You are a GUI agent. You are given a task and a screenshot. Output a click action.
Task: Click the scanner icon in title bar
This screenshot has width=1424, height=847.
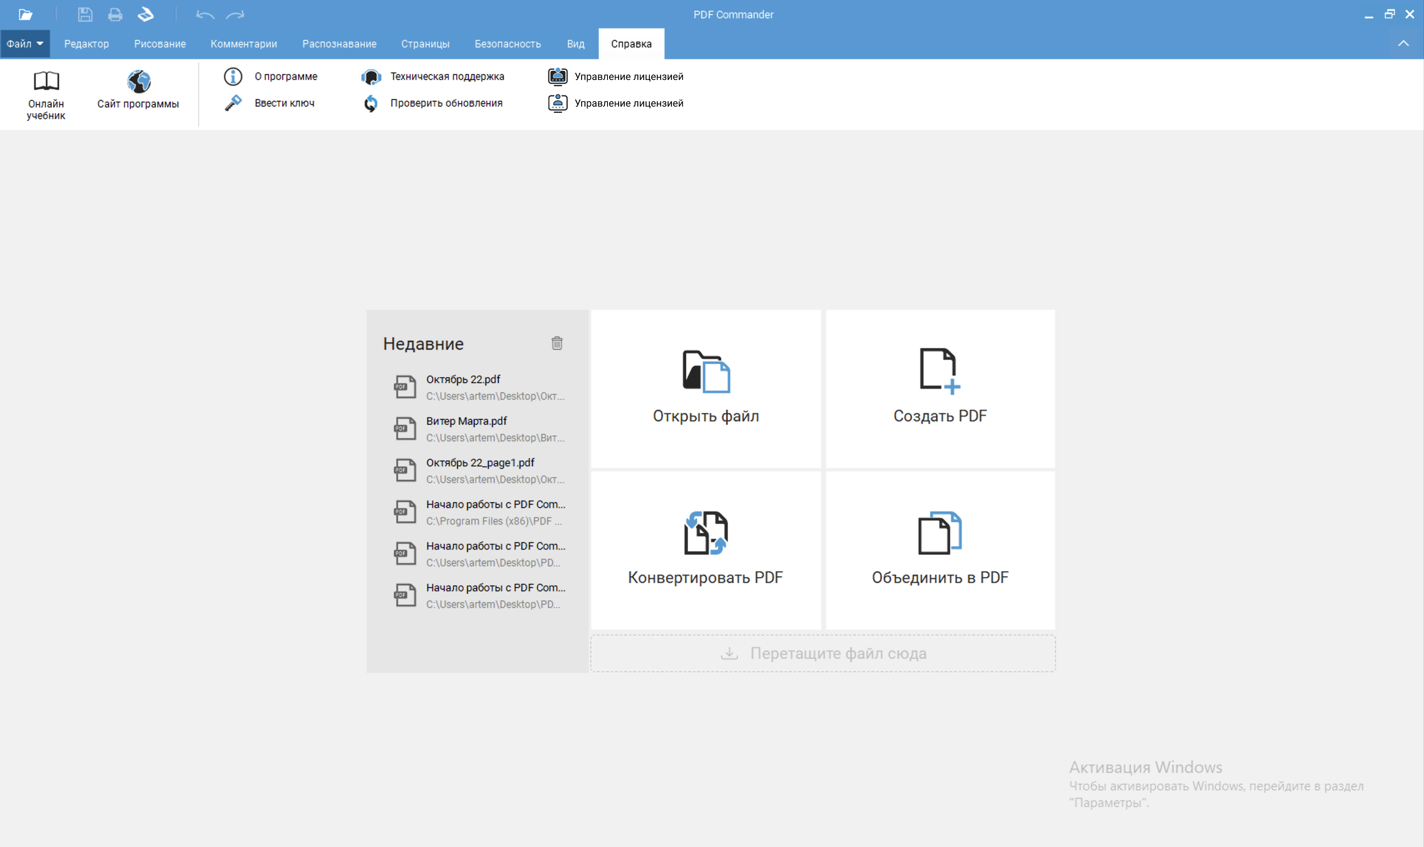146,14
